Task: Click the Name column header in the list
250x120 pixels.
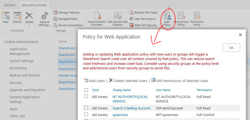Action: [62, 41]
